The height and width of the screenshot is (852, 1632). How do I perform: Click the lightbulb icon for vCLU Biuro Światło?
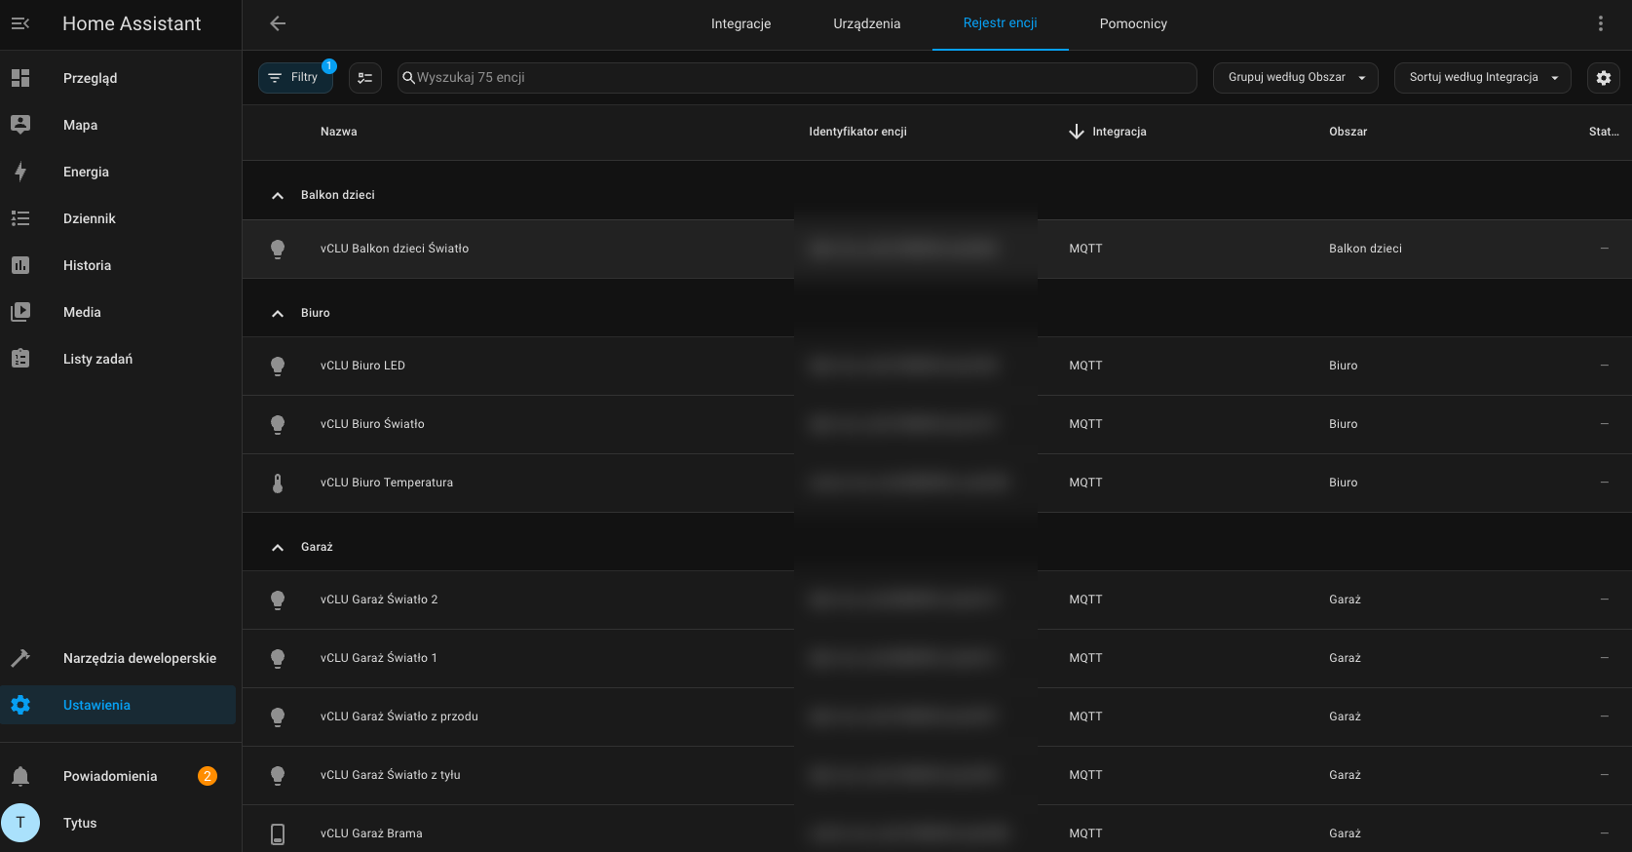(x=278, y=424)
